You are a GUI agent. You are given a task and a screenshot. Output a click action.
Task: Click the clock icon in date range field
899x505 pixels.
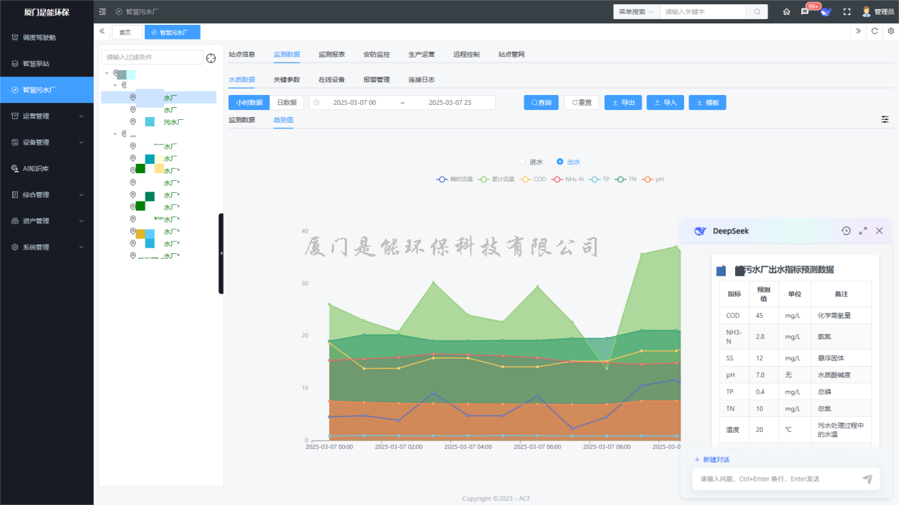coord(316,103)
